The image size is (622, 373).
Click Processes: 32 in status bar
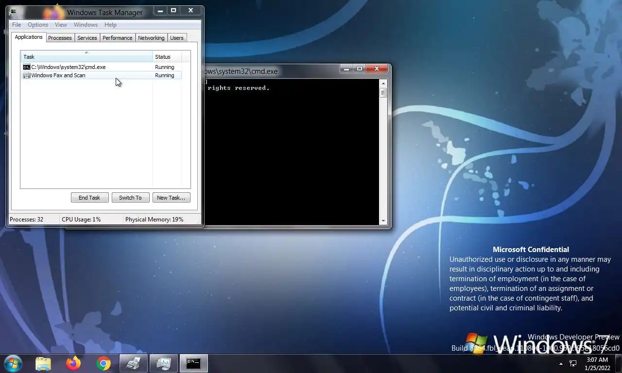pyautogui.click(x=26, y=220)
